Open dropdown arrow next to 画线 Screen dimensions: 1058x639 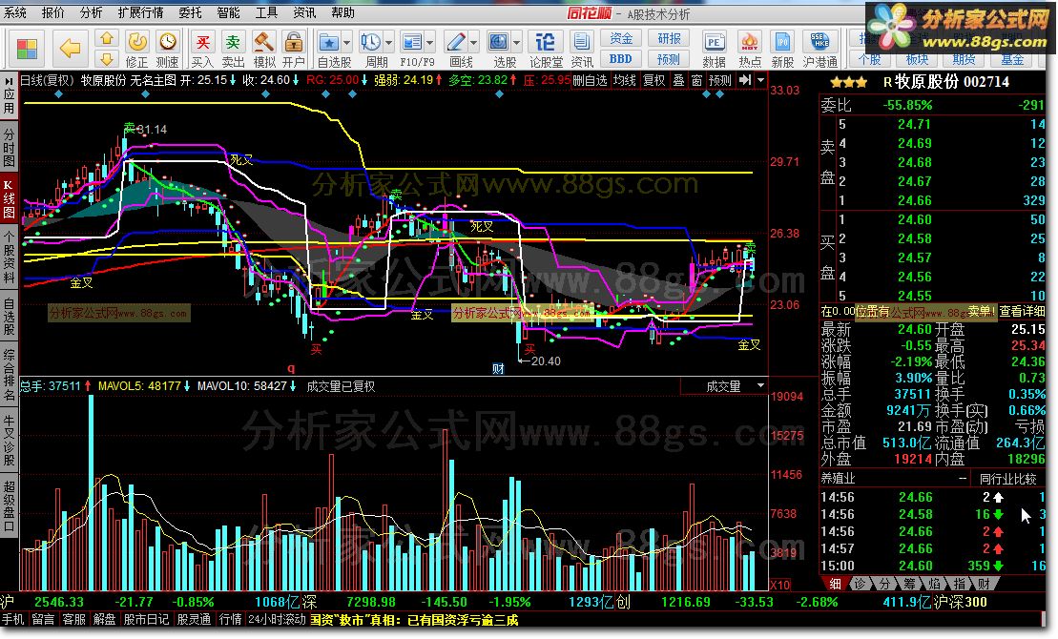pos(474,43)
